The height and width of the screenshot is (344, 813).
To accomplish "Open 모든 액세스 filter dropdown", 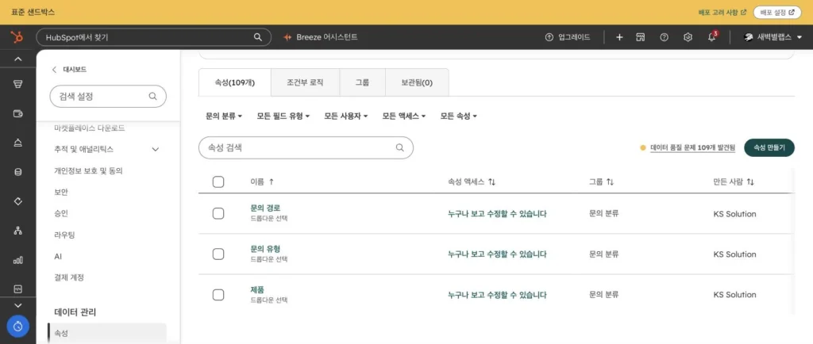I will [404, 117].
